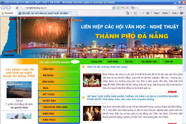Screen dimensions: 186x124
Task: Open the Safety dropdown menu
Action: (x=167, y=13)
